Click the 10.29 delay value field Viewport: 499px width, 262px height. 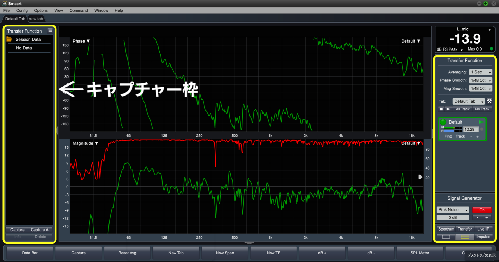(x=470, y=129)
